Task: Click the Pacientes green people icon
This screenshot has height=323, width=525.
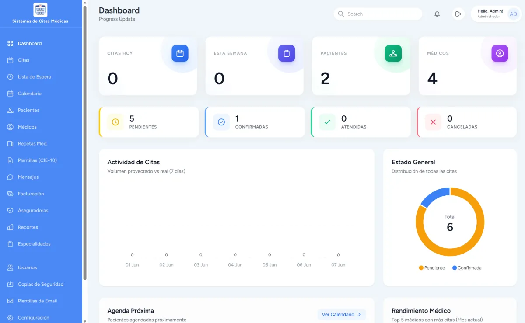Action: click(x=393, y=53)
